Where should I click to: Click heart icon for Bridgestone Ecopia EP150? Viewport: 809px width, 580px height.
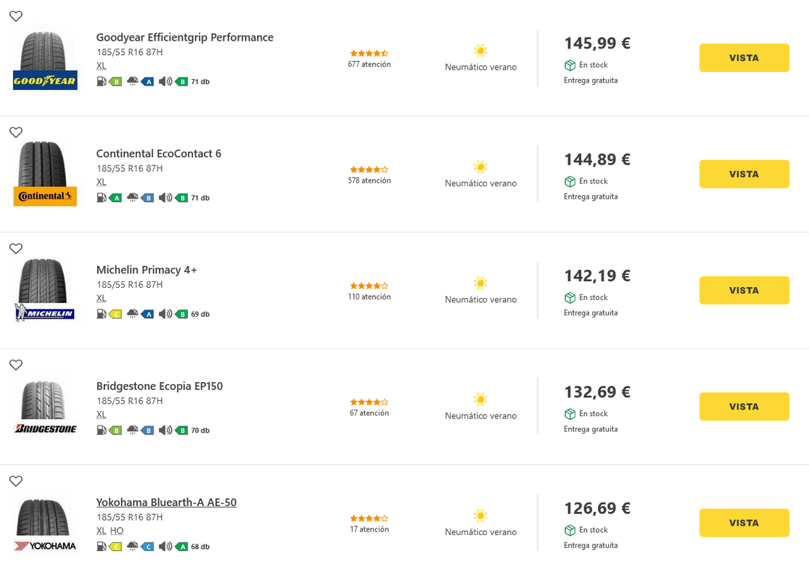tap(16, 365)
